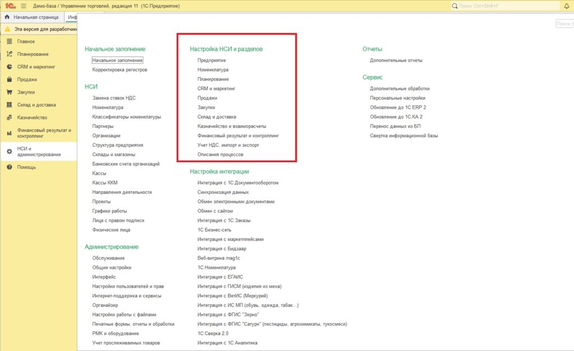Image resolution: width=574 pixels, height=351 pixels.
Task: Open Перенос данных из БП
Action: tap(395, 127)
